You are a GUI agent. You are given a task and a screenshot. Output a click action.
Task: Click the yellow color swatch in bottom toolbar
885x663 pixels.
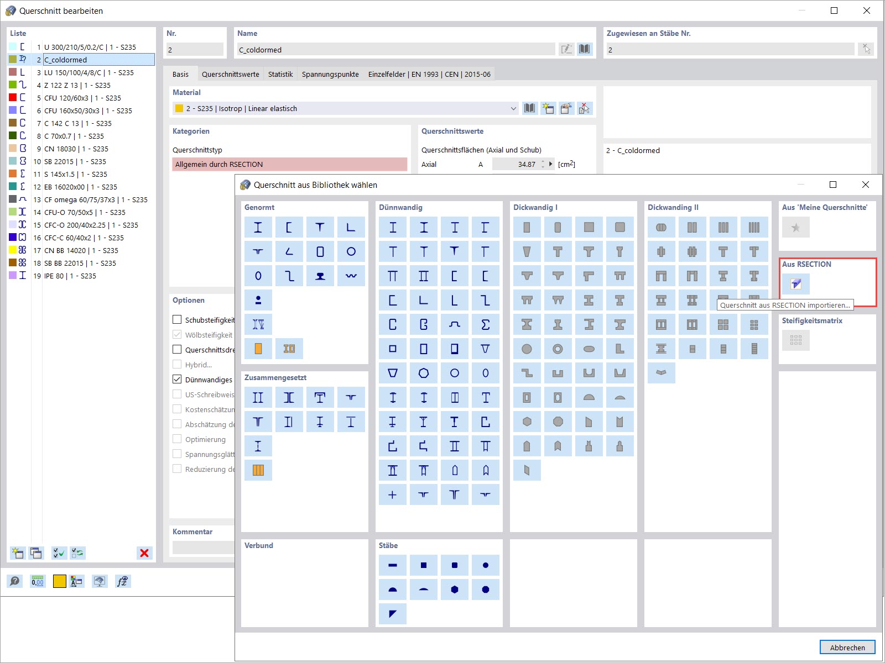[59, 581]
